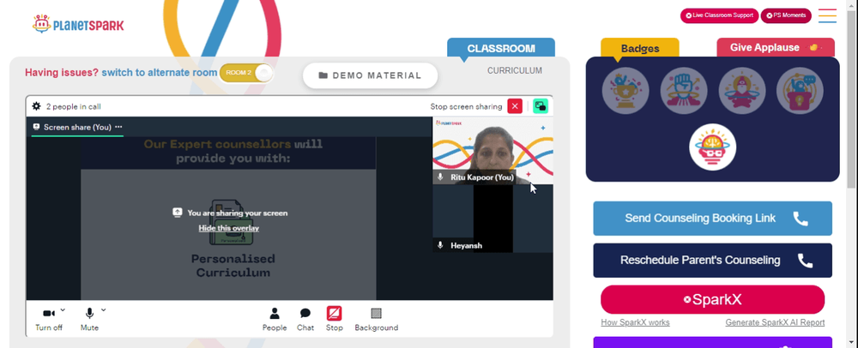Click phone icon on Reschedule button
858x348 pixels.
[x=805, y=261]
